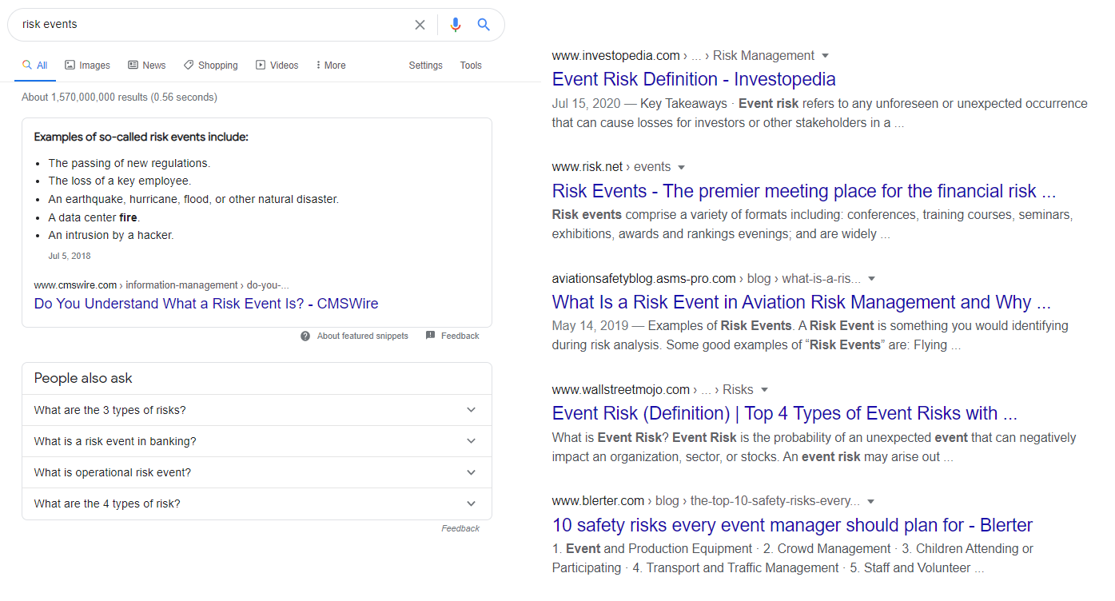Open dropdown arrow beside the blerter.com URL

pos(871,501)
